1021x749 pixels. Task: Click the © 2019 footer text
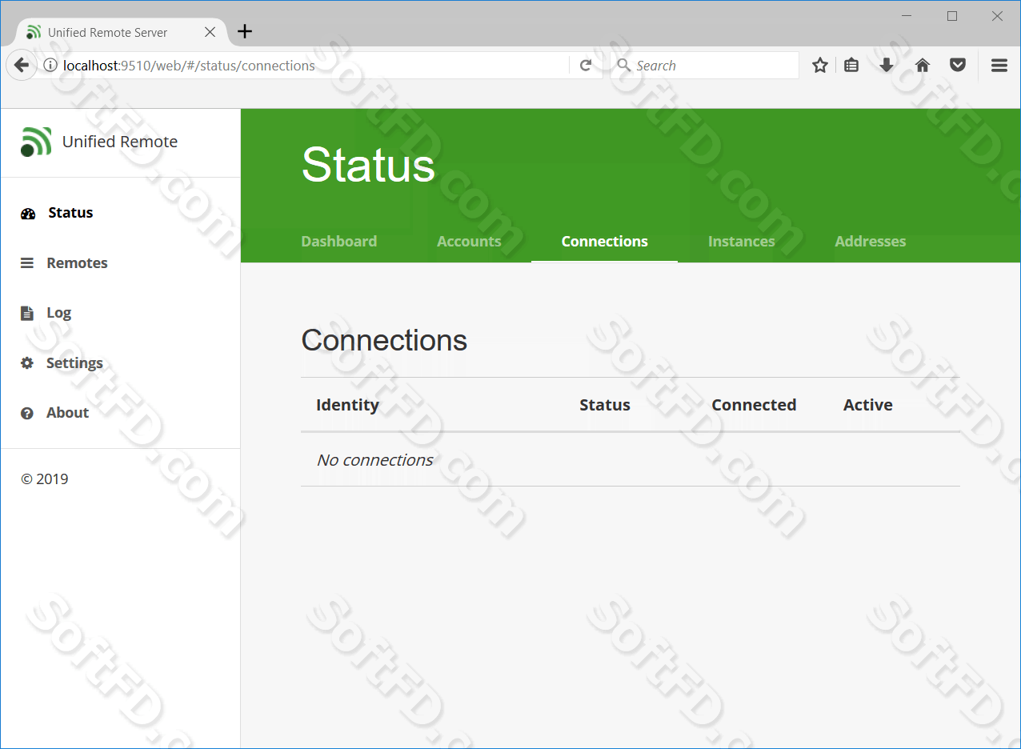click(45, 479)
